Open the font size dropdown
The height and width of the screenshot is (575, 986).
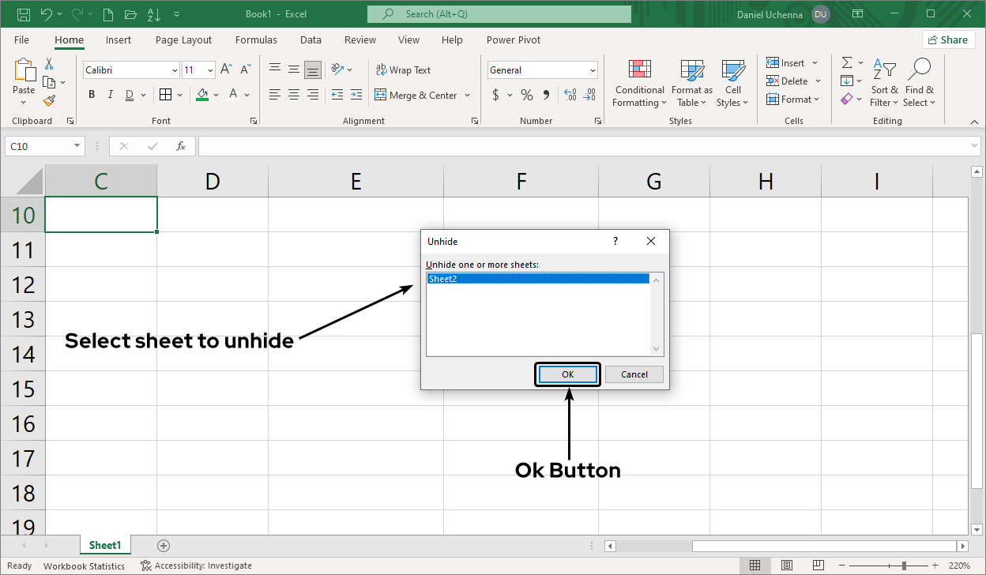(210, 70)
